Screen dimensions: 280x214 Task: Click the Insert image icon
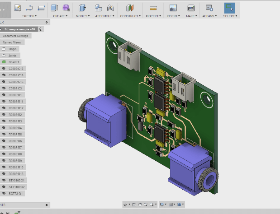pos(173,8)
